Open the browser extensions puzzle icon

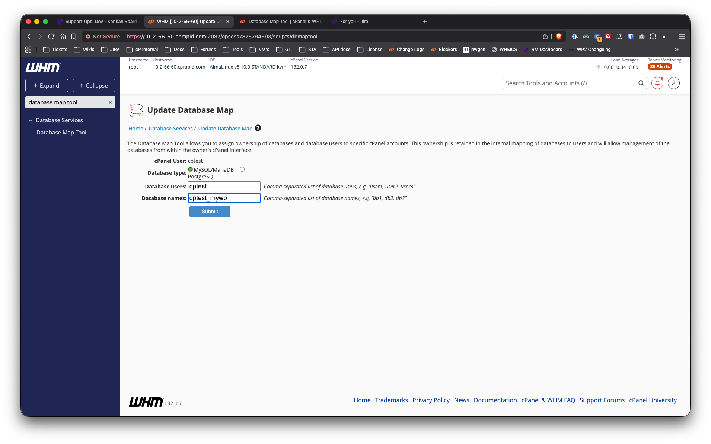(653, 37)
